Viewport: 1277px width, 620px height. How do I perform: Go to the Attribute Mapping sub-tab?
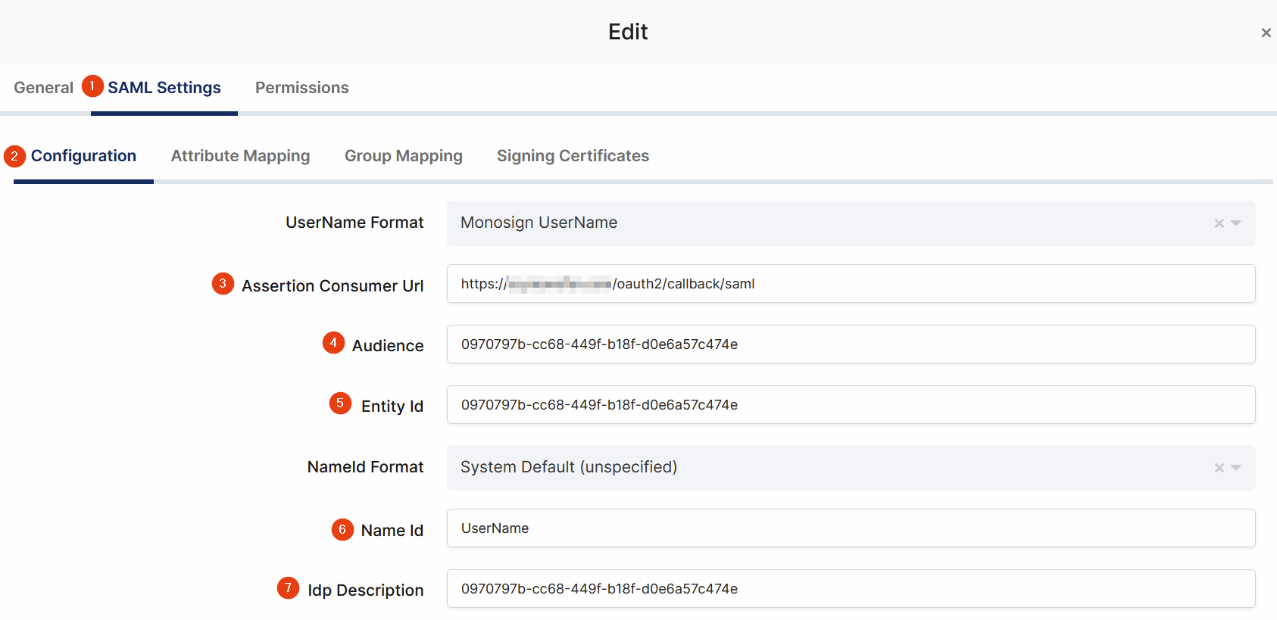click(240, 156)
